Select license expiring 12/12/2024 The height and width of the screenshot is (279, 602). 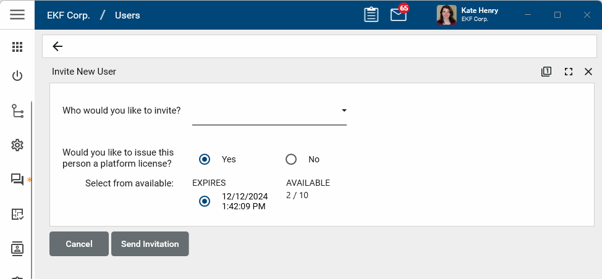[x=205, y=201]
